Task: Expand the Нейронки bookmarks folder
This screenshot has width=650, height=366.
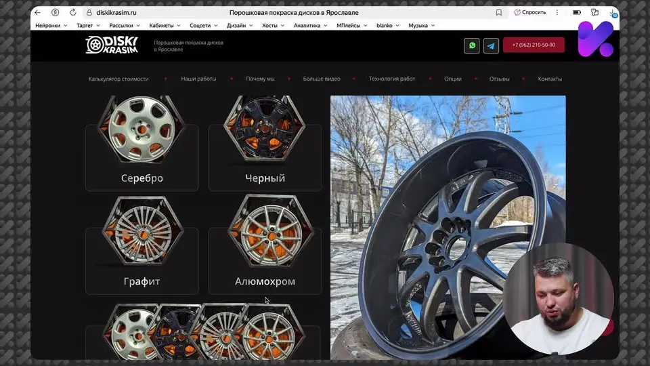Action: point(51,25)
